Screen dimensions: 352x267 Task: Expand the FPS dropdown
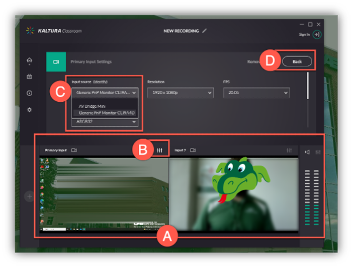point(256,93)
